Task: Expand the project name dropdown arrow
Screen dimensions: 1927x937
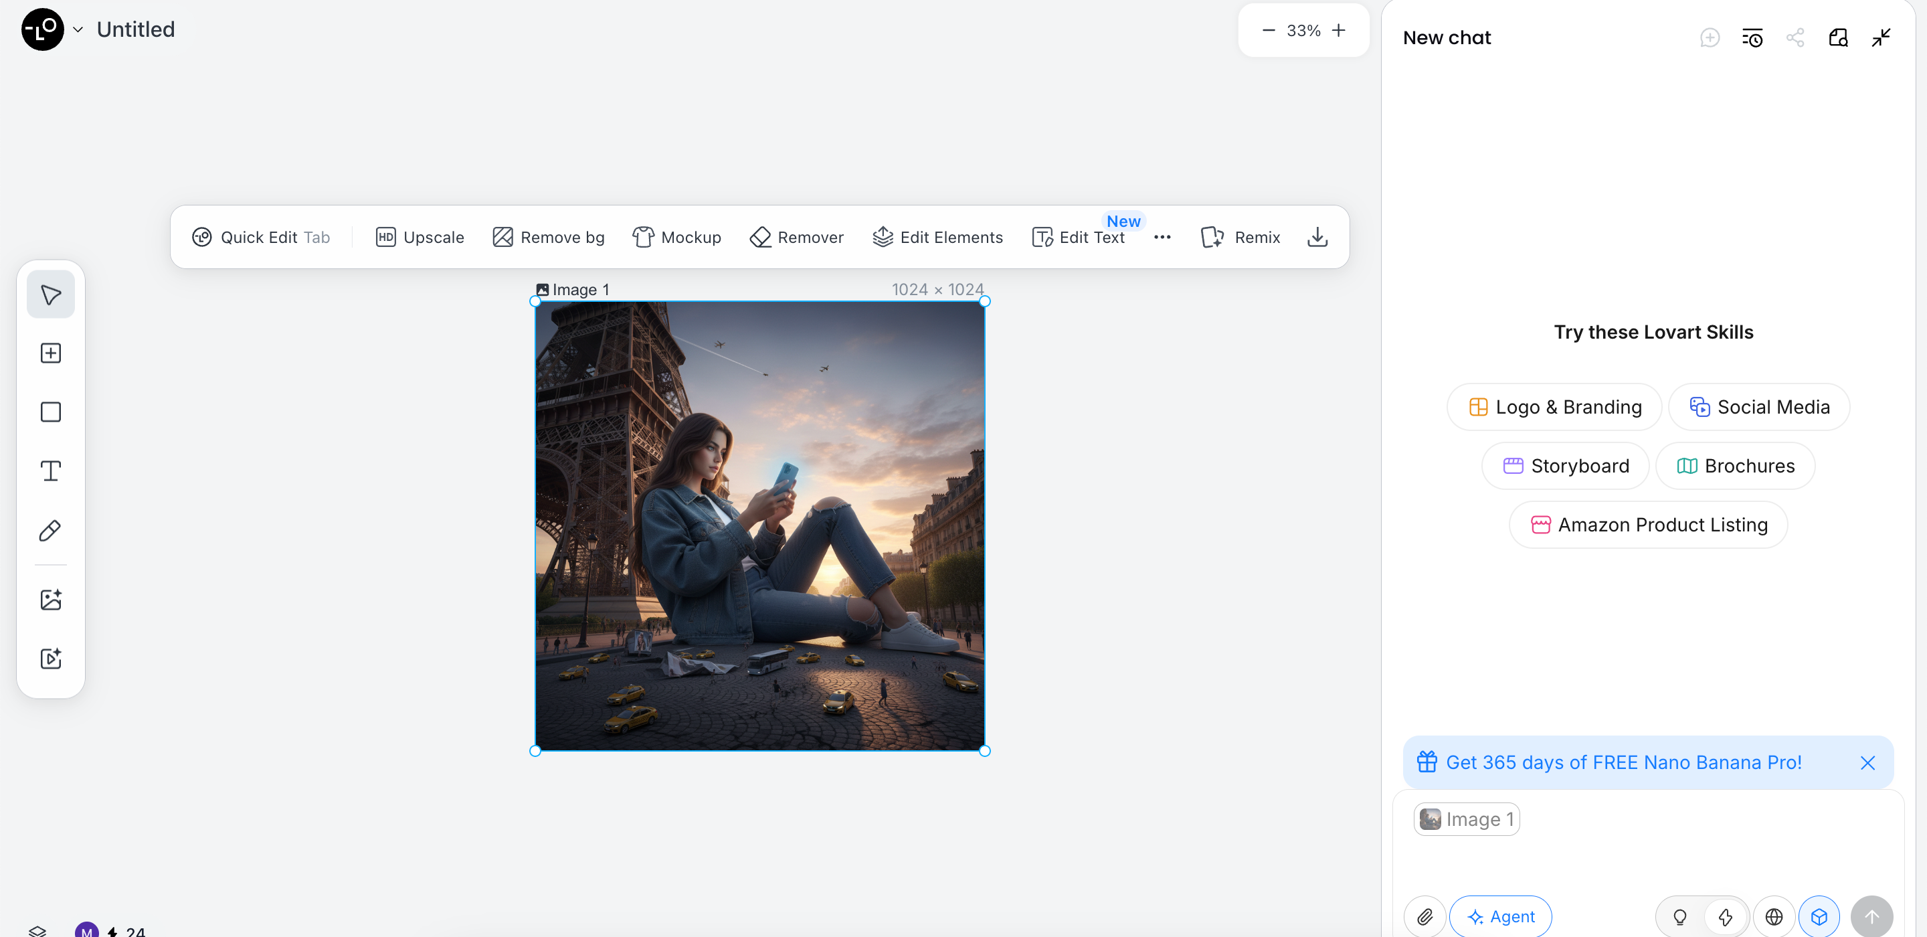Action: pos(78,29)
